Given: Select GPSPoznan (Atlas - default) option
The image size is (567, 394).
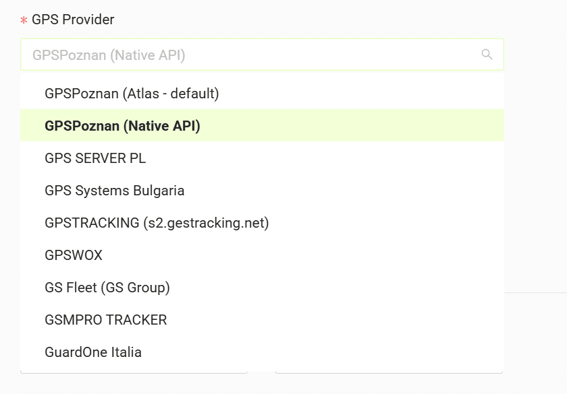Looking at the screenshot, I should (x=262, y=94).
